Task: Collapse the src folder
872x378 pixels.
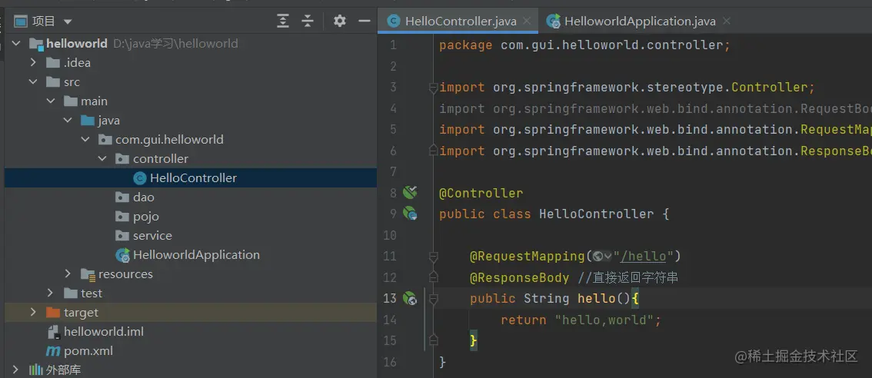Action: coord(33,81)
